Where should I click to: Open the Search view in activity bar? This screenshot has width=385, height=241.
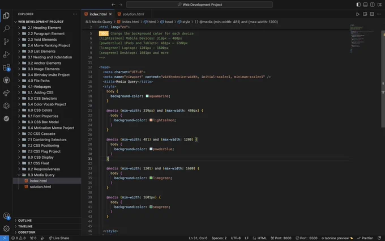coord(6,28)
